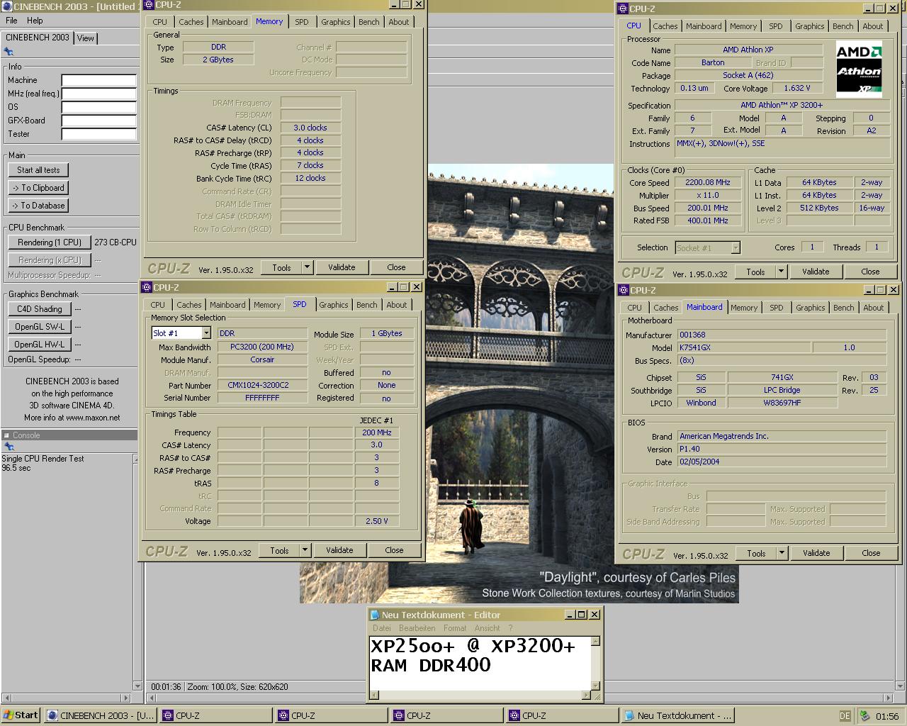Image resolution: width=907 pixels, height=726 pixels.
Task: Click the CINEBENCH left panel scrollbar down arrow
Action: pyautogui.click(x=137, y=686)
